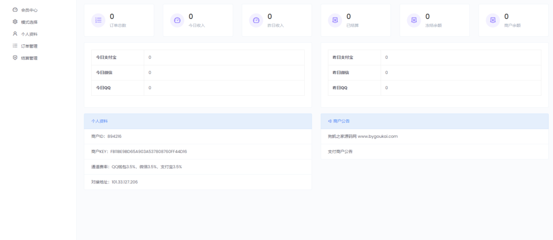Click the 订单管理 list icon
Viewport: 553px width, 240px height.
[15, 46]
